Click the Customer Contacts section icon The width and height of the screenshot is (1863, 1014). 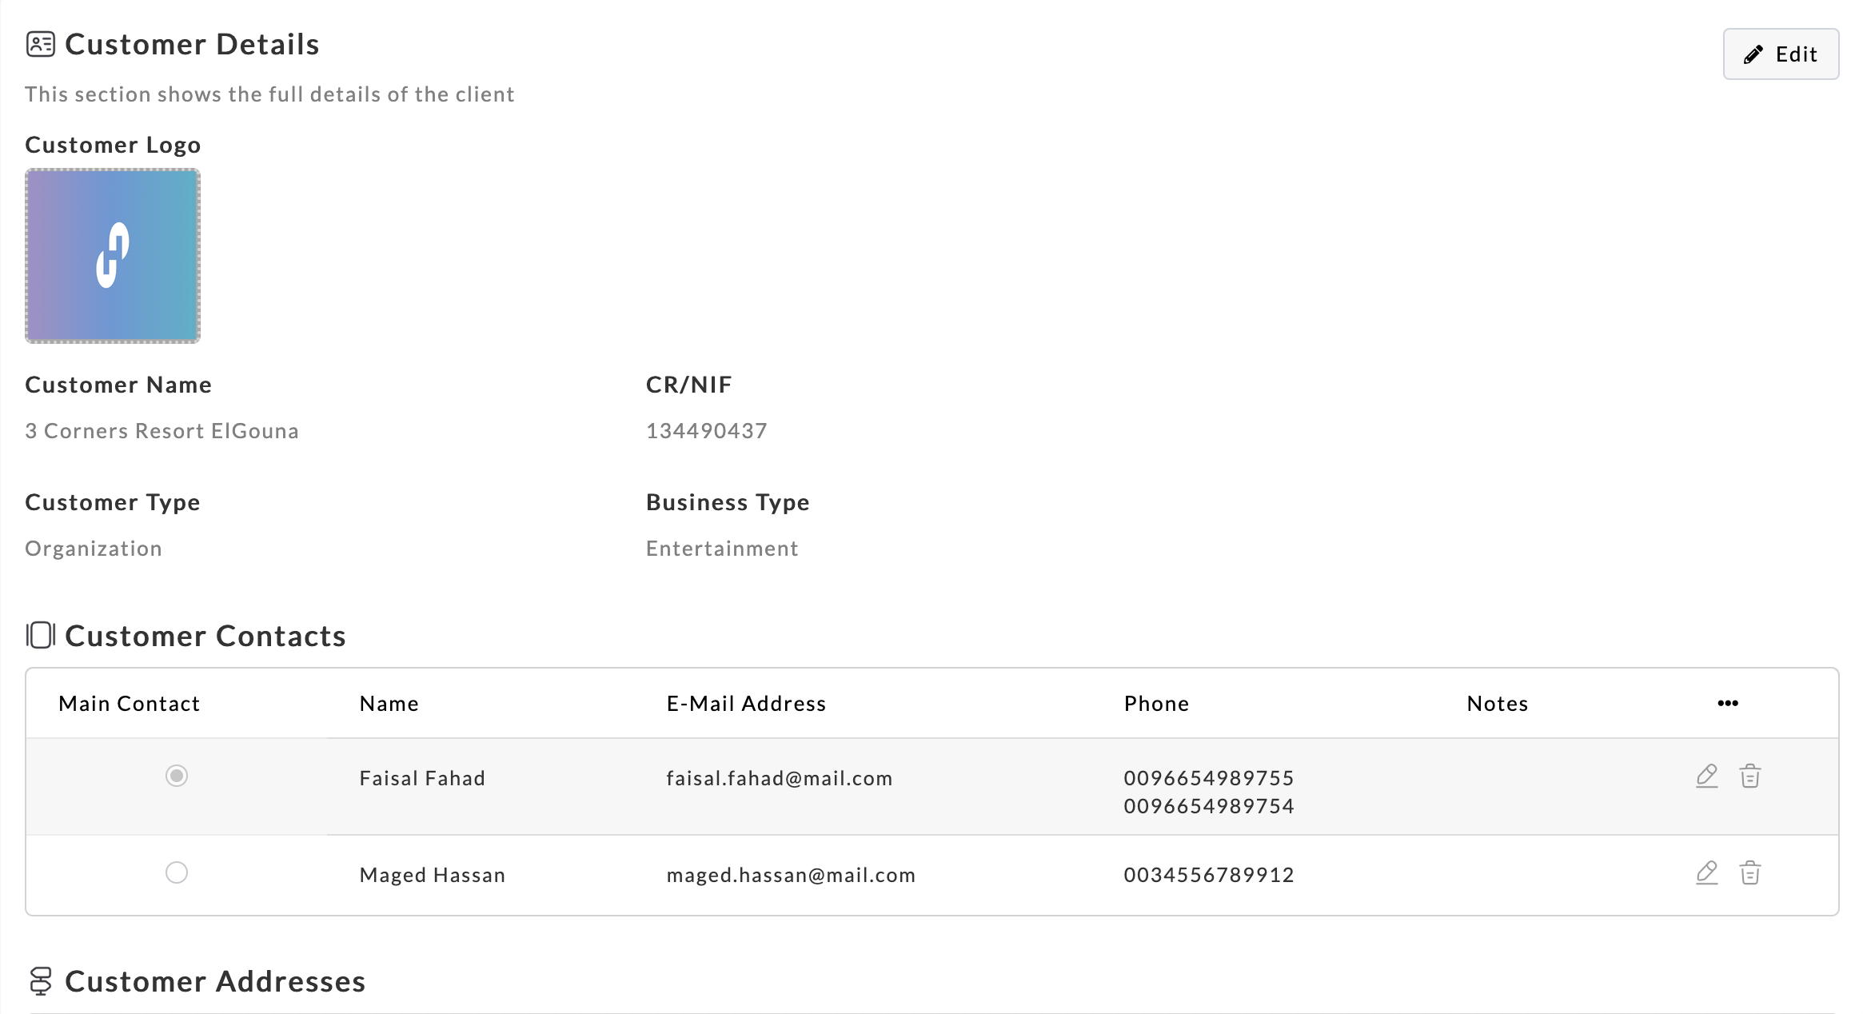tap(41, 636)
